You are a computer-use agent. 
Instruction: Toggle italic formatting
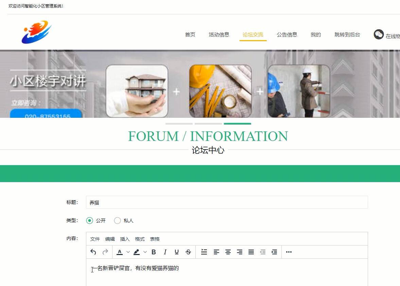165,252
